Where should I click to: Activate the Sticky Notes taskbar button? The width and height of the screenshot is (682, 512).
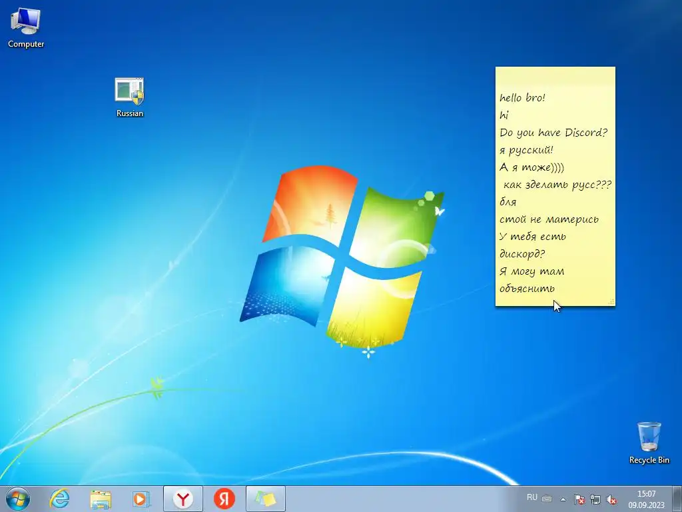coord(265,499)
